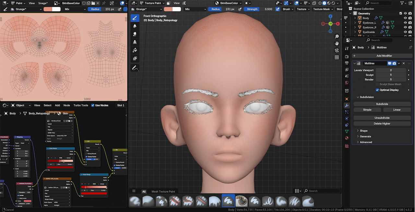Open viewport Mix blend mode dropdown
415x212 pixels.
click(x=195, y=9)
